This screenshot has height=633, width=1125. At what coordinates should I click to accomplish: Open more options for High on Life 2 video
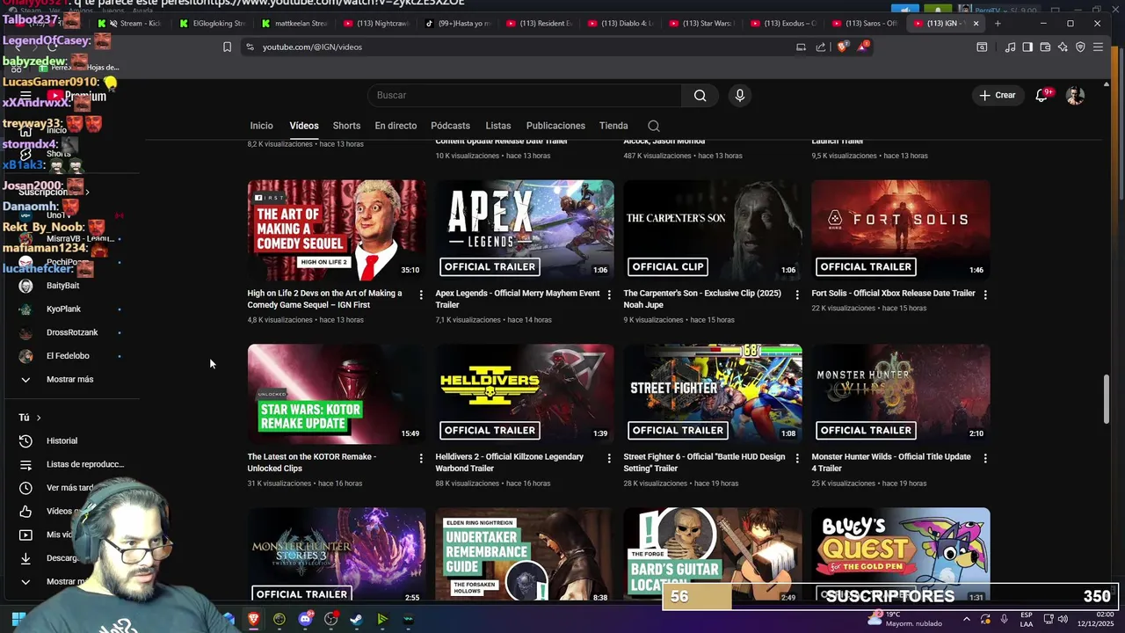pyautogui.click(x=421, y=295)
